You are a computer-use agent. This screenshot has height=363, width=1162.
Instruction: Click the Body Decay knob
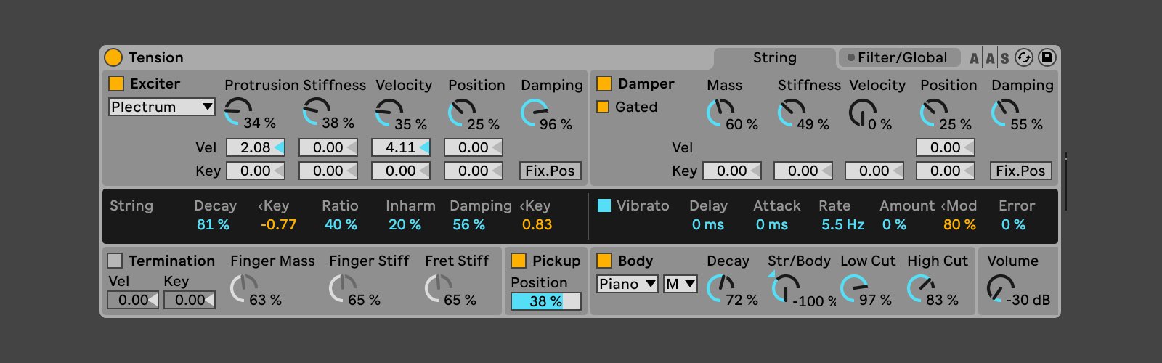point(720,288)
